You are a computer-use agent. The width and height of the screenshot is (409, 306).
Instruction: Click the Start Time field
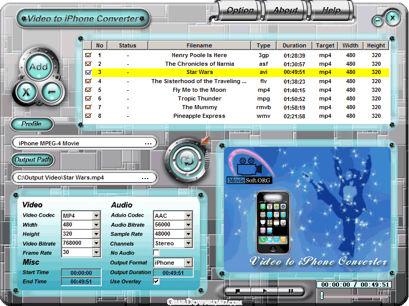(81, 273)
